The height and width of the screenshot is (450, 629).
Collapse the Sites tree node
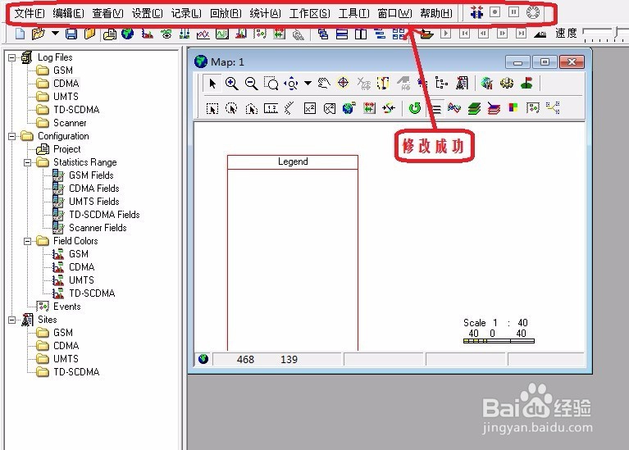tap(12, 320)
